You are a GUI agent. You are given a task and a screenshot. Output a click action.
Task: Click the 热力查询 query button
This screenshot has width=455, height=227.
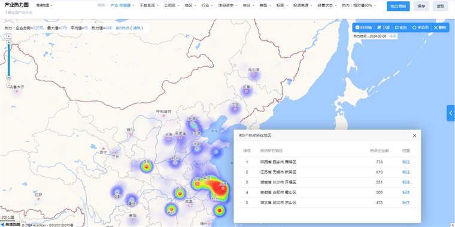point(398,6)
